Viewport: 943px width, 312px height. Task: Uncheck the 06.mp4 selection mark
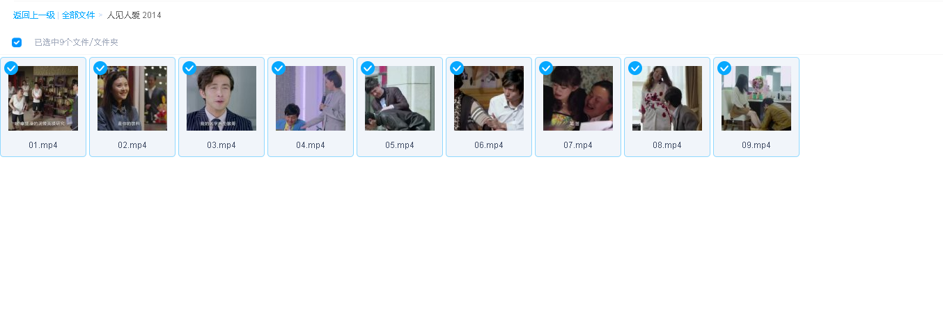pos(457,68)
